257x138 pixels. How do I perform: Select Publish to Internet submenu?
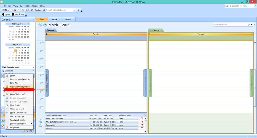19,123
